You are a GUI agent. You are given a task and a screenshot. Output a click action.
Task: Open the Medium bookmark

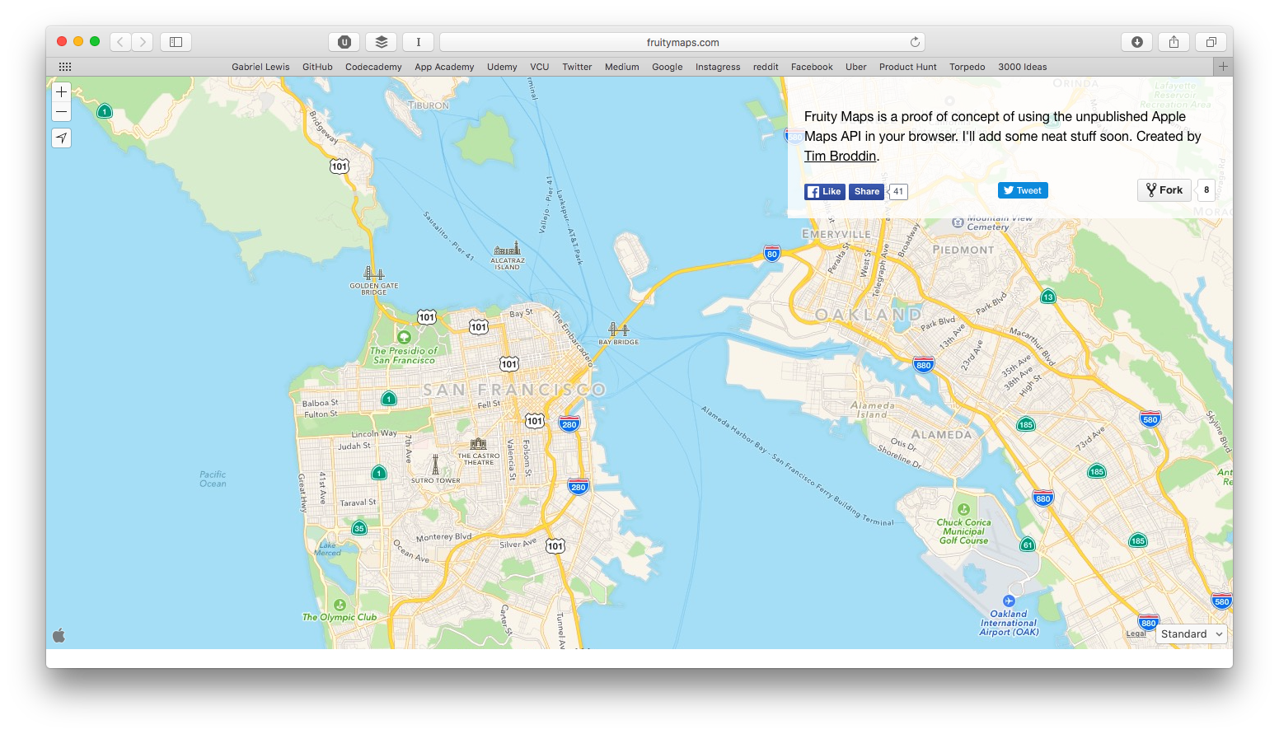tap(621, 67)
